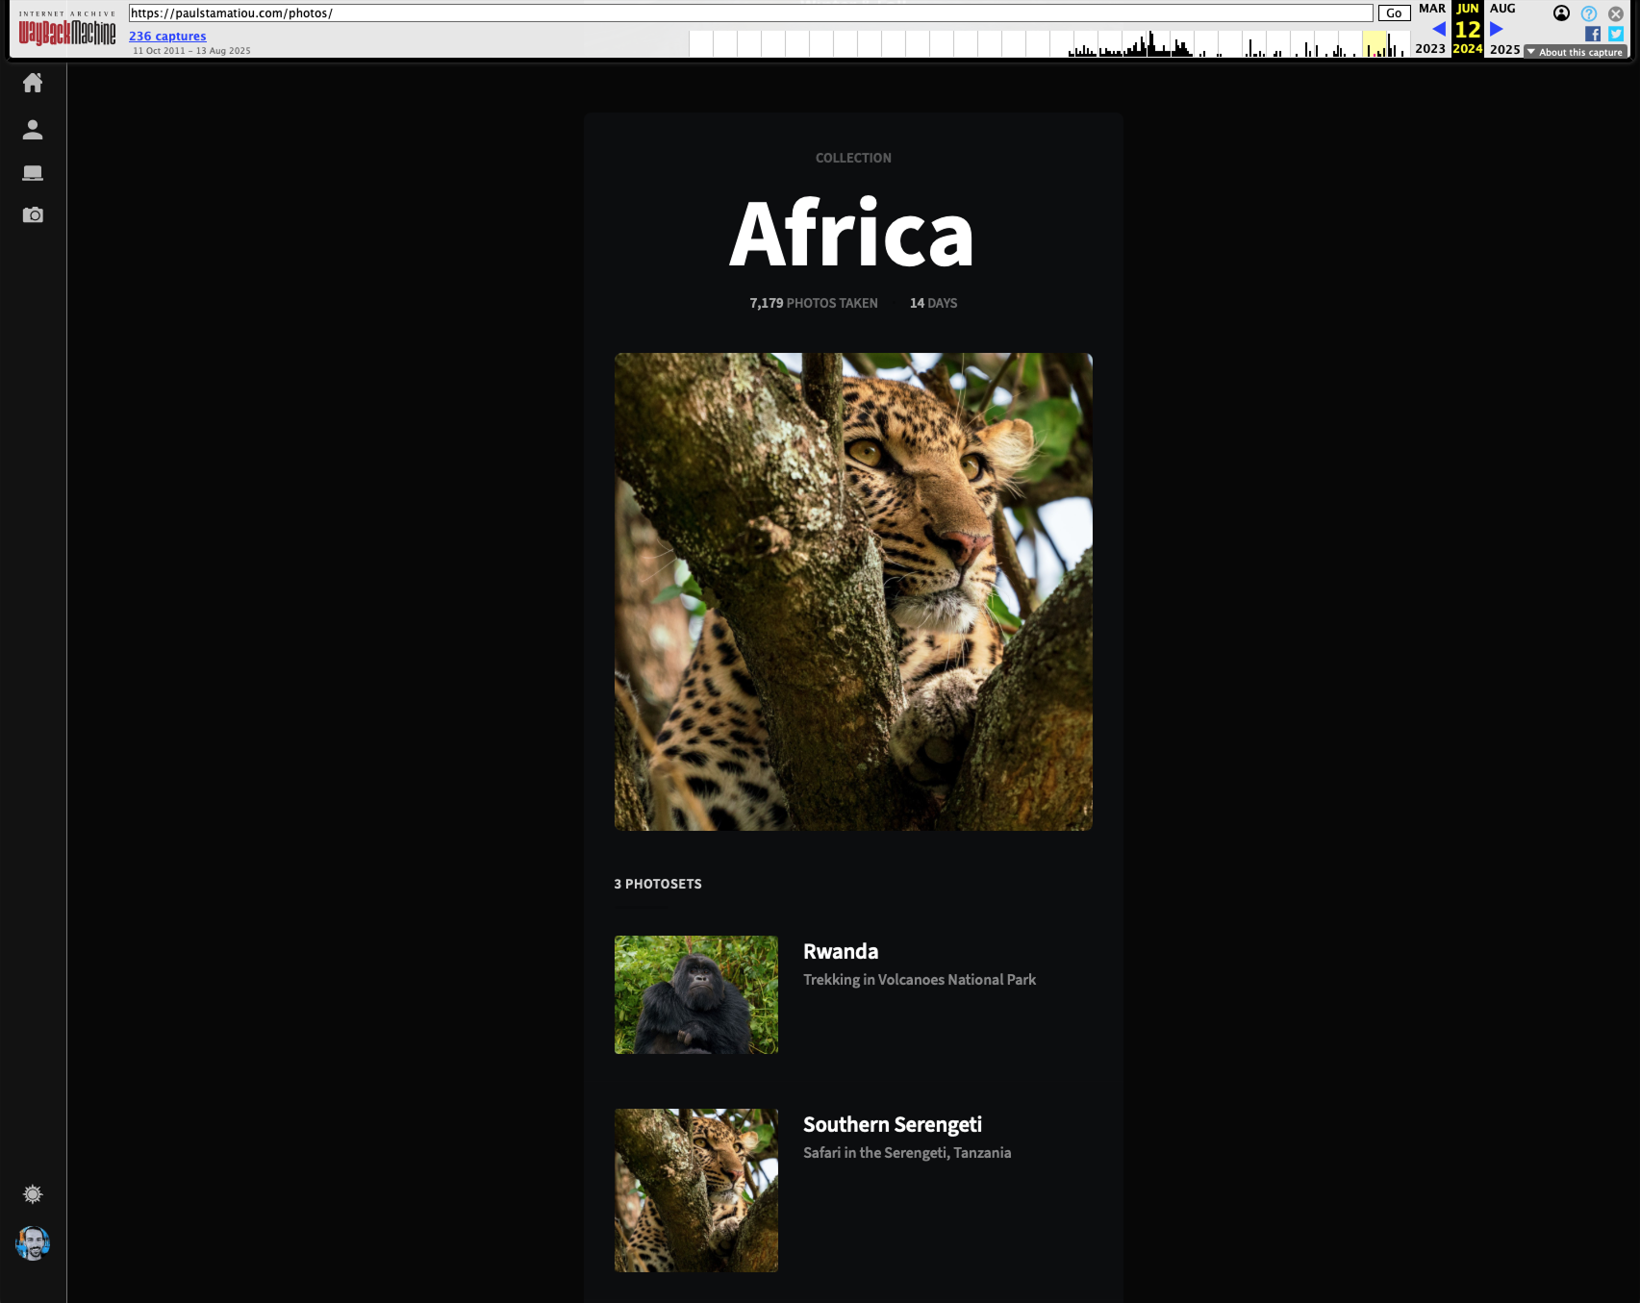Open Wayback Machine help icon
This screenshot has height=1303, width=1640.
tap(1589, 13)
